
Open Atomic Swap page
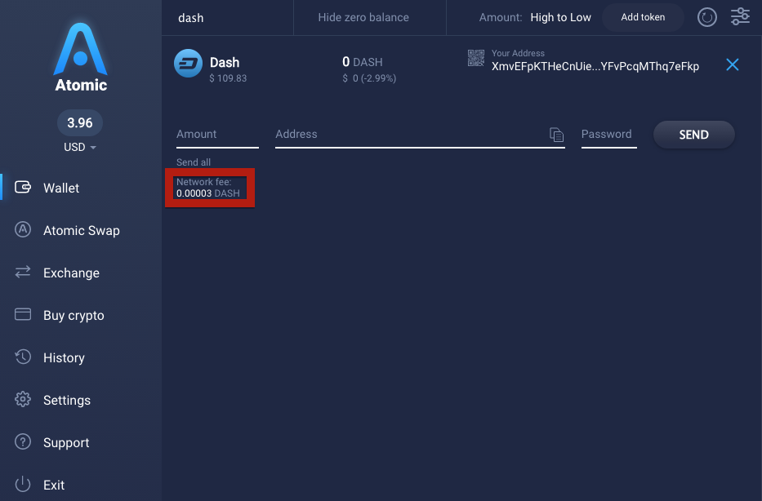[81, 231]
